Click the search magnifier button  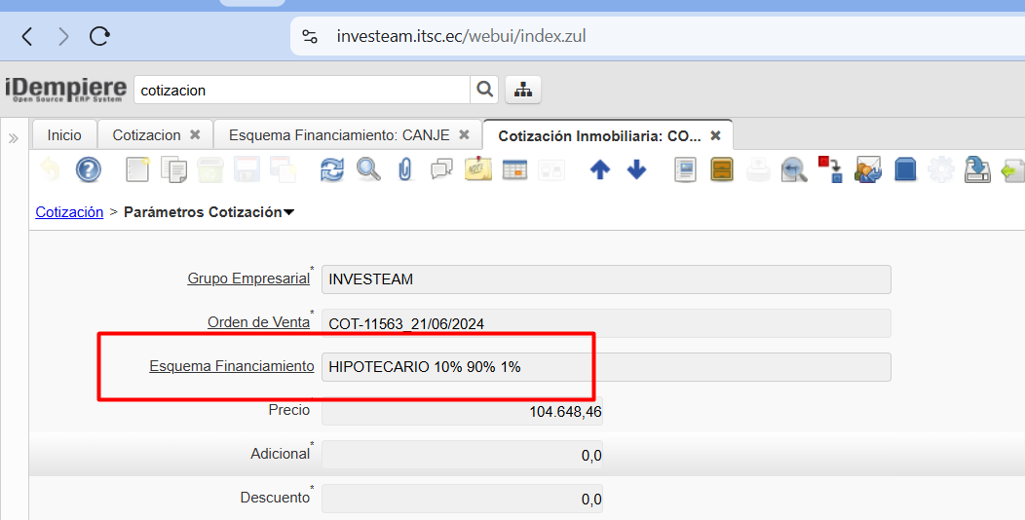[484, 90]
